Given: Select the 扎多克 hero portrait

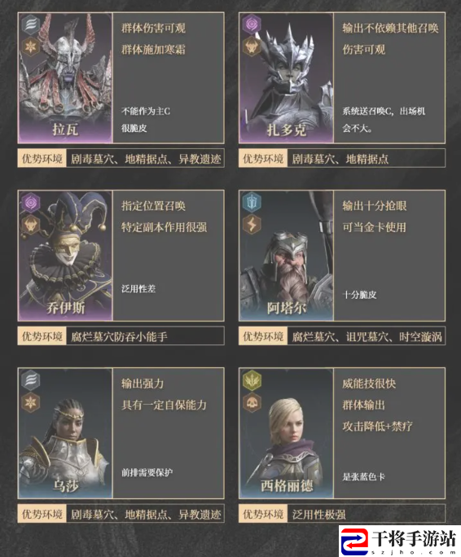Looking at the screenshot, I should pos(286,78).
